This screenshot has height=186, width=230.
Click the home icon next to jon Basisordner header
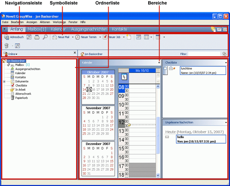pyautogui.click(x=82, y=54)
